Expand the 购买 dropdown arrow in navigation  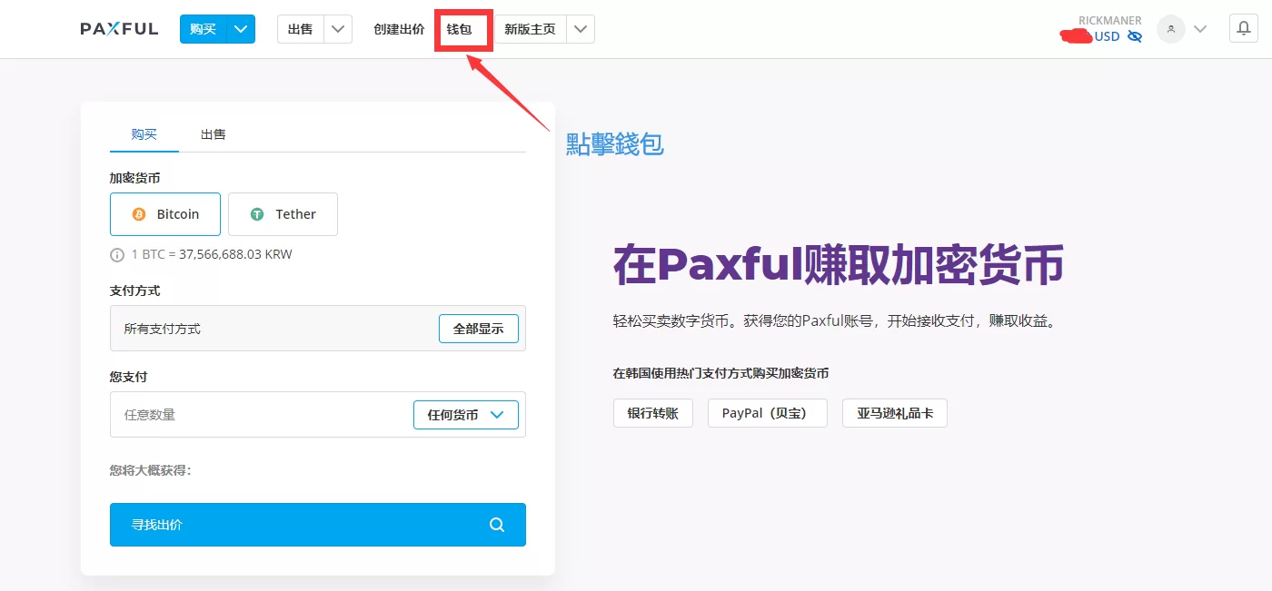click(241, 29)
